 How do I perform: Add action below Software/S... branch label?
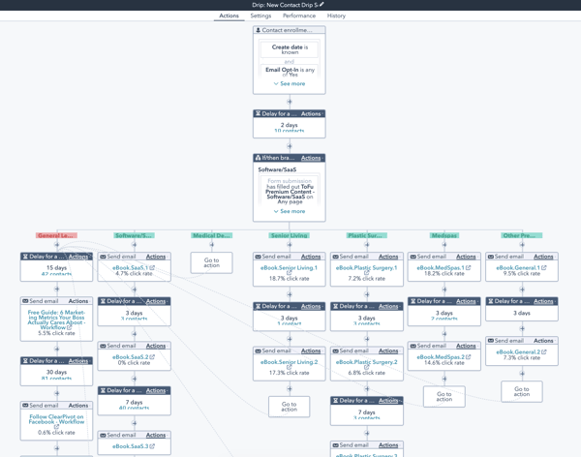click(x=135, y=245)
